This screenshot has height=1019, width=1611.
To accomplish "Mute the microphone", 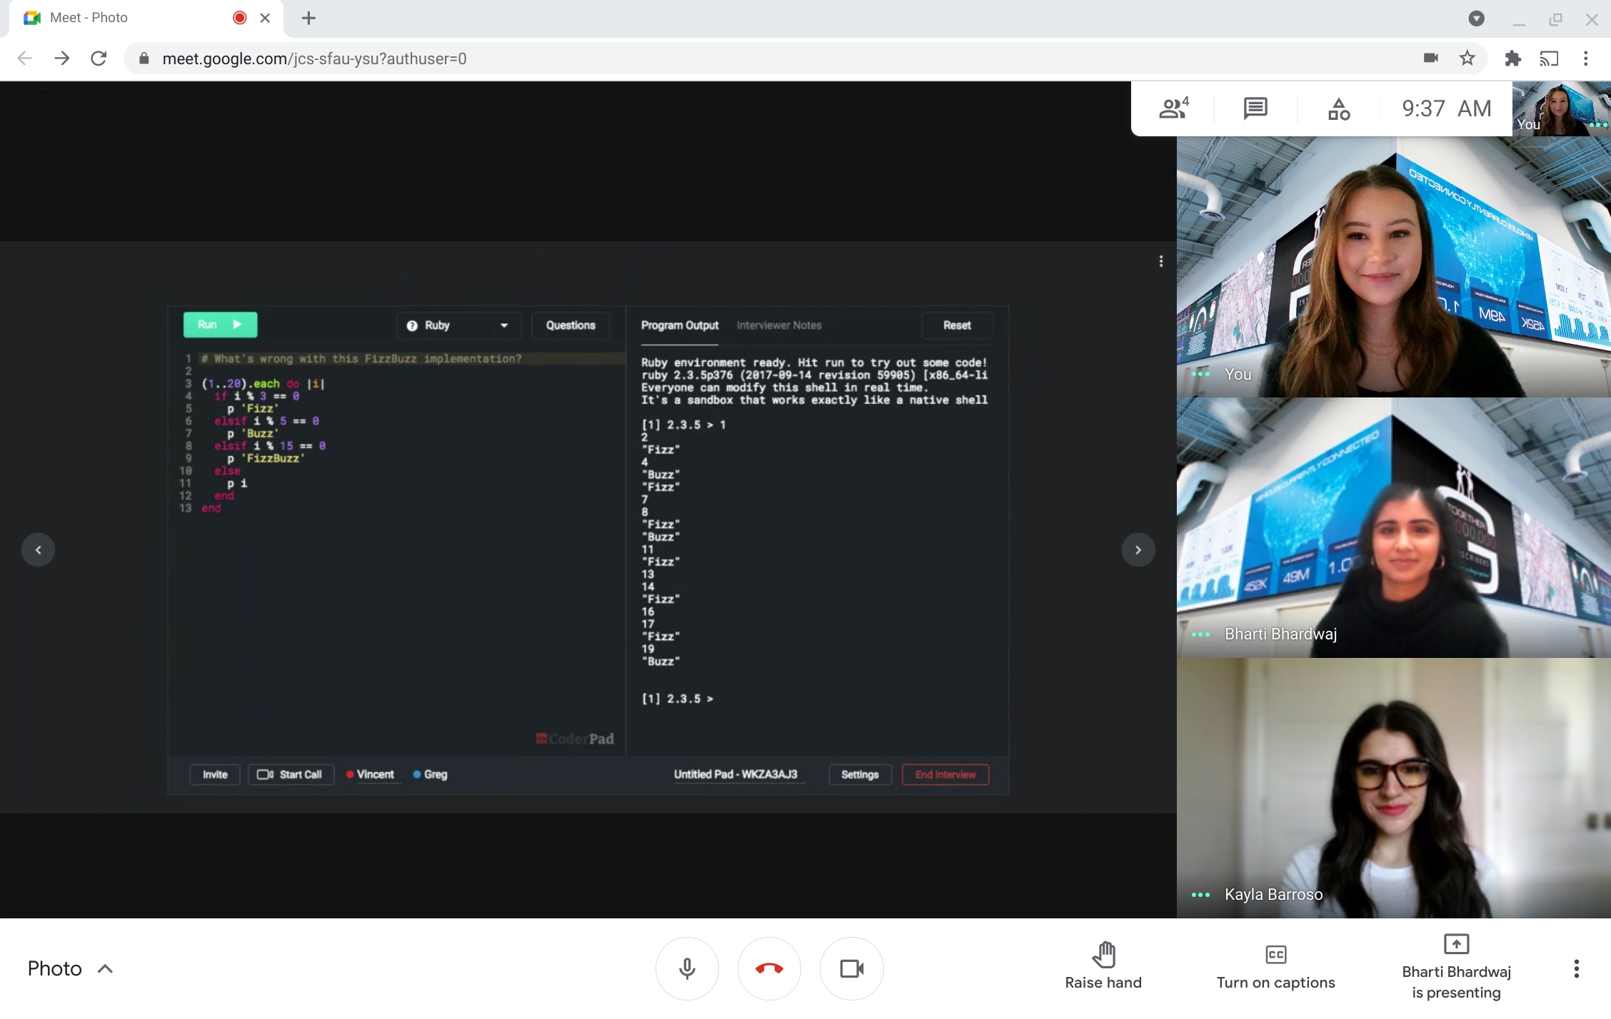I will point(687,968).
